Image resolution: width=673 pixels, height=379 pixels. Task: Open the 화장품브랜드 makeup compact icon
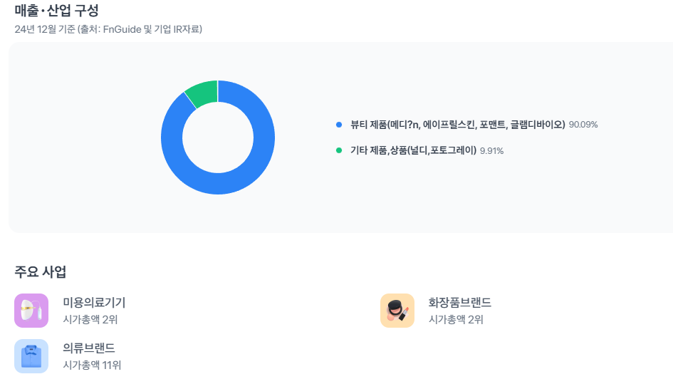point(397,311)
